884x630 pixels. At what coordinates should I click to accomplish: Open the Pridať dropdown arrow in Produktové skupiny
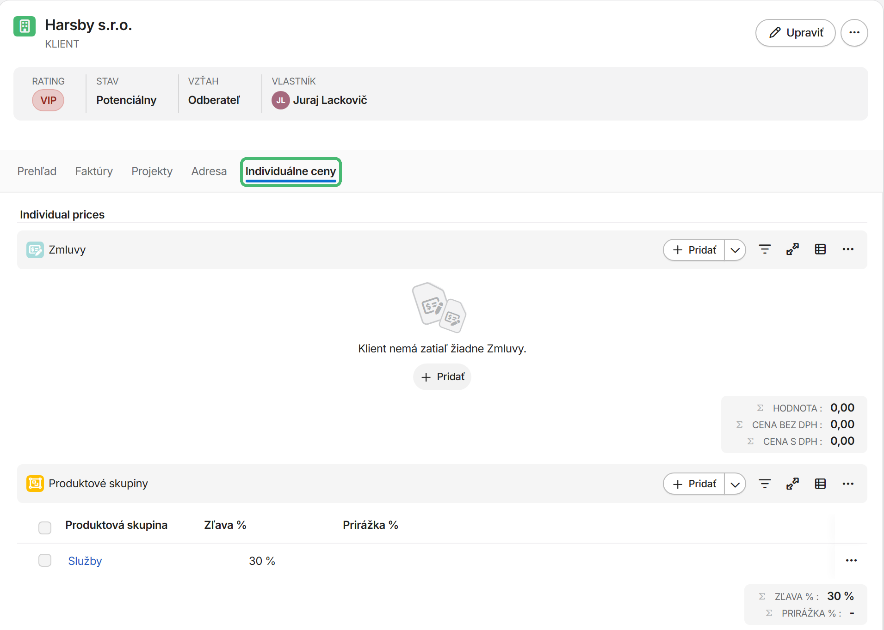coord(735,484)
